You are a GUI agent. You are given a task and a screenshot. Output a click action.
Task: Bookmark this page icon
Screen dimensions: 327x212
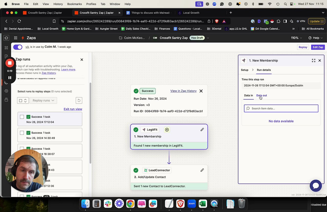(x=54, y=21)
